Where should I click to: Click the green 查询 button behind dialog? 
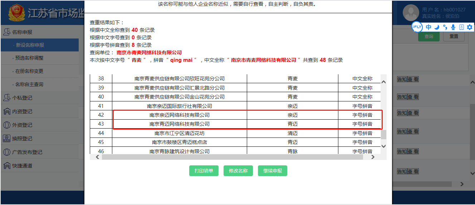coord(429,36)
